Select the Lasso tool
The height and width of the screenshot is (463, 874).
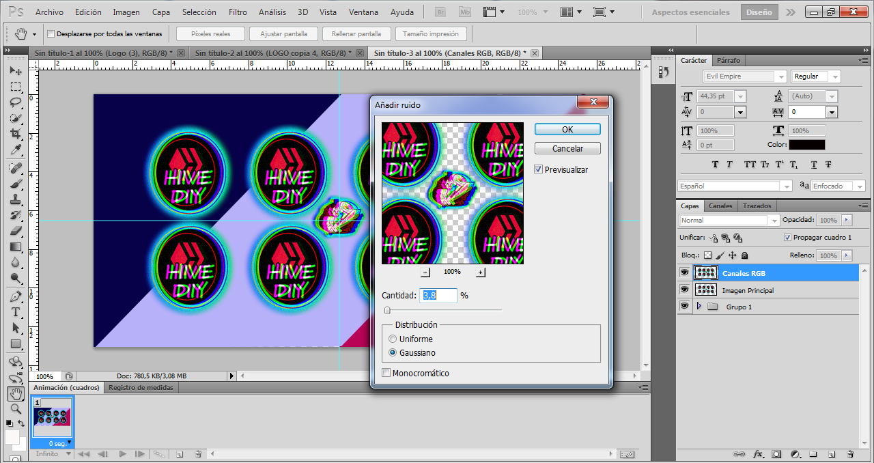pos(16,102)
